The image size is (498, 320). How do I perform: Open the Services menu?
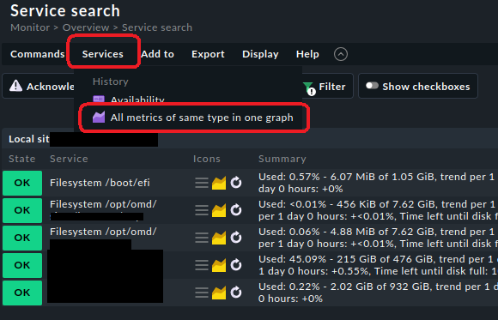(102, 54)
